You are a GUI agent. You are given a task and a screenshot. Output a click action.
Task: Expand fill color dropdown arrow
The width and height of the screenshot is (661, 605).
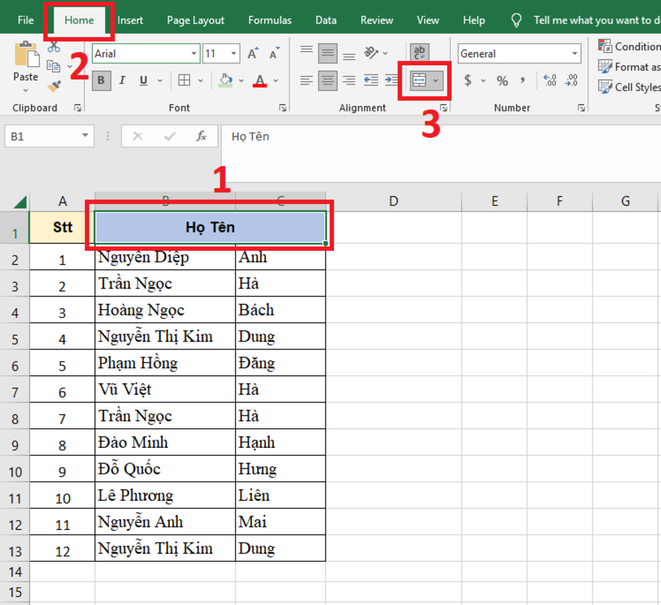coord(241,81)
